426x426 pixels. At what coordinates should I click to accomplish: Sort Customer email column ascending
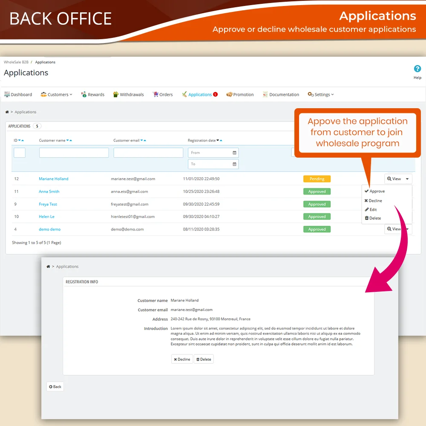tap(145, 141)
